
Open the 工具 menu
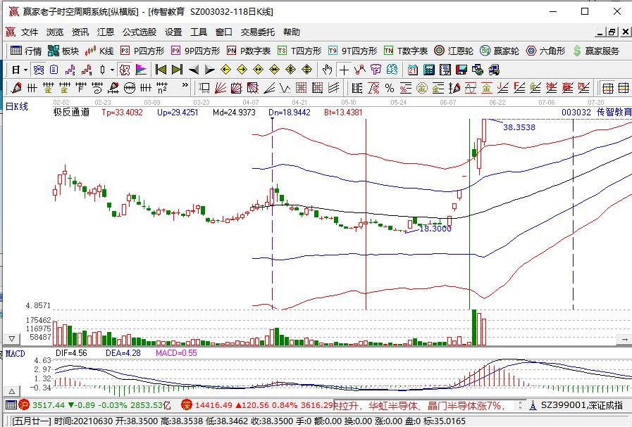(198, 32)
